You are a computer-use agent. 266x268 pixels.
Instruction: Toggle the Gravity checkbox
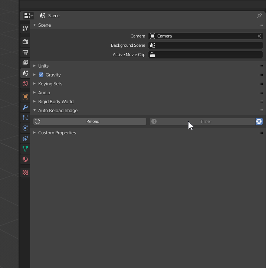tap(41, 75)
